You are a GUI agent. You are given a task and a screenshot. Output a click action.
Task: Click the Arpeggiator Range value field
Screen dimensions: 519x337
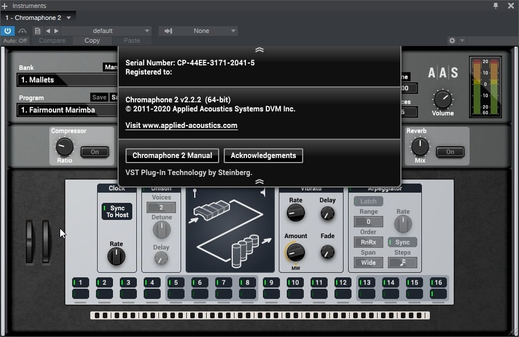[369, 222]
